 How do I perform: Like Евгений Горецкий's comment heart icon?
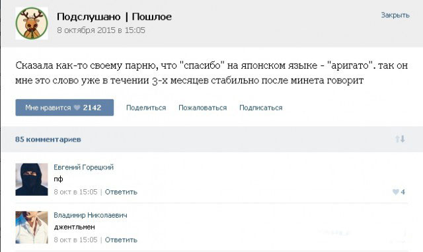pos(396,192)
